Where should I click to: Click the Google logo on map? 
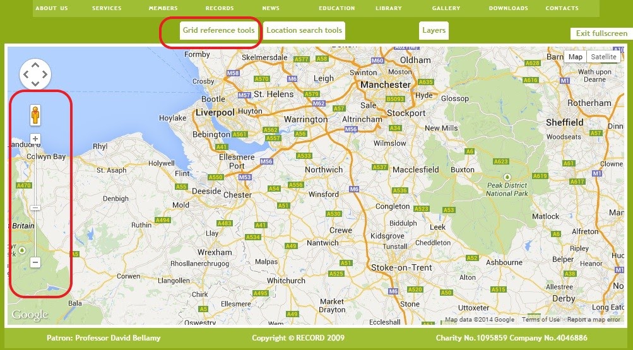coord(30,315)
